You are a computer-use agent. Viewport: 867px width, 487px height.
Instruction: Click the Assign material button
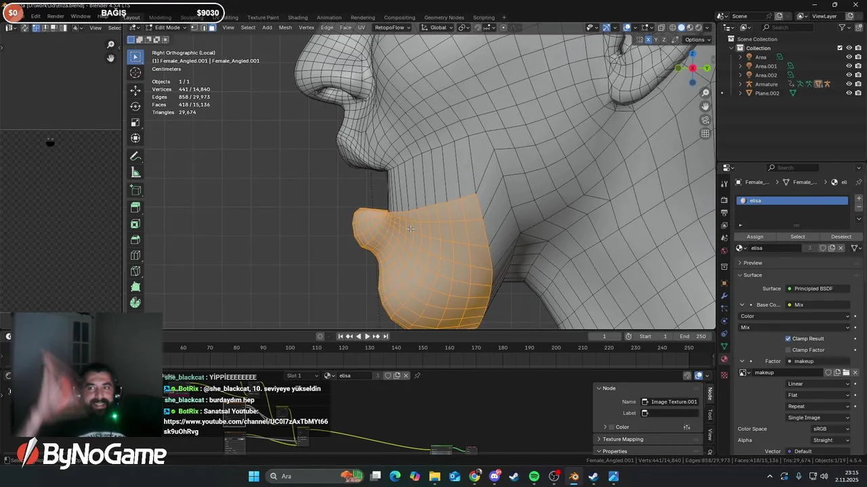tap(755, 237)
